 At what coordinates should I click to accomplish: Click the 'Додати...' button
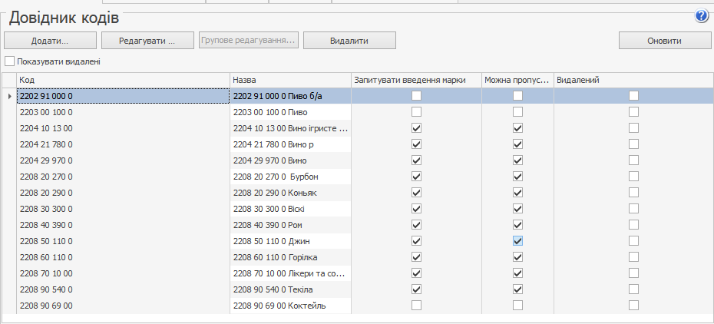[x=50, y=40]
